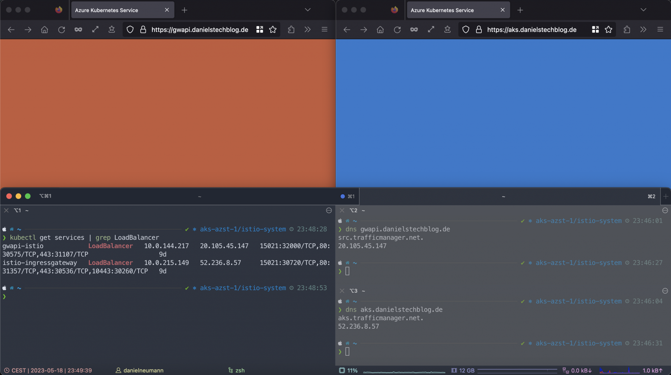Viewport: 671px width, 375px height.
Task: Toggle Enhanced Tracking Protection on aks page
Action: (x=466, y=30)
